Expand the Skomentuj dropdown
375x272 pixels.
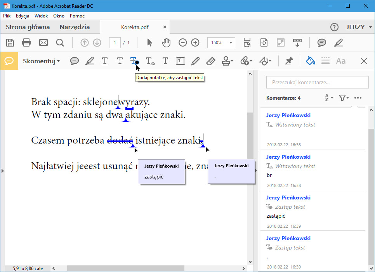tap(41, 61)
